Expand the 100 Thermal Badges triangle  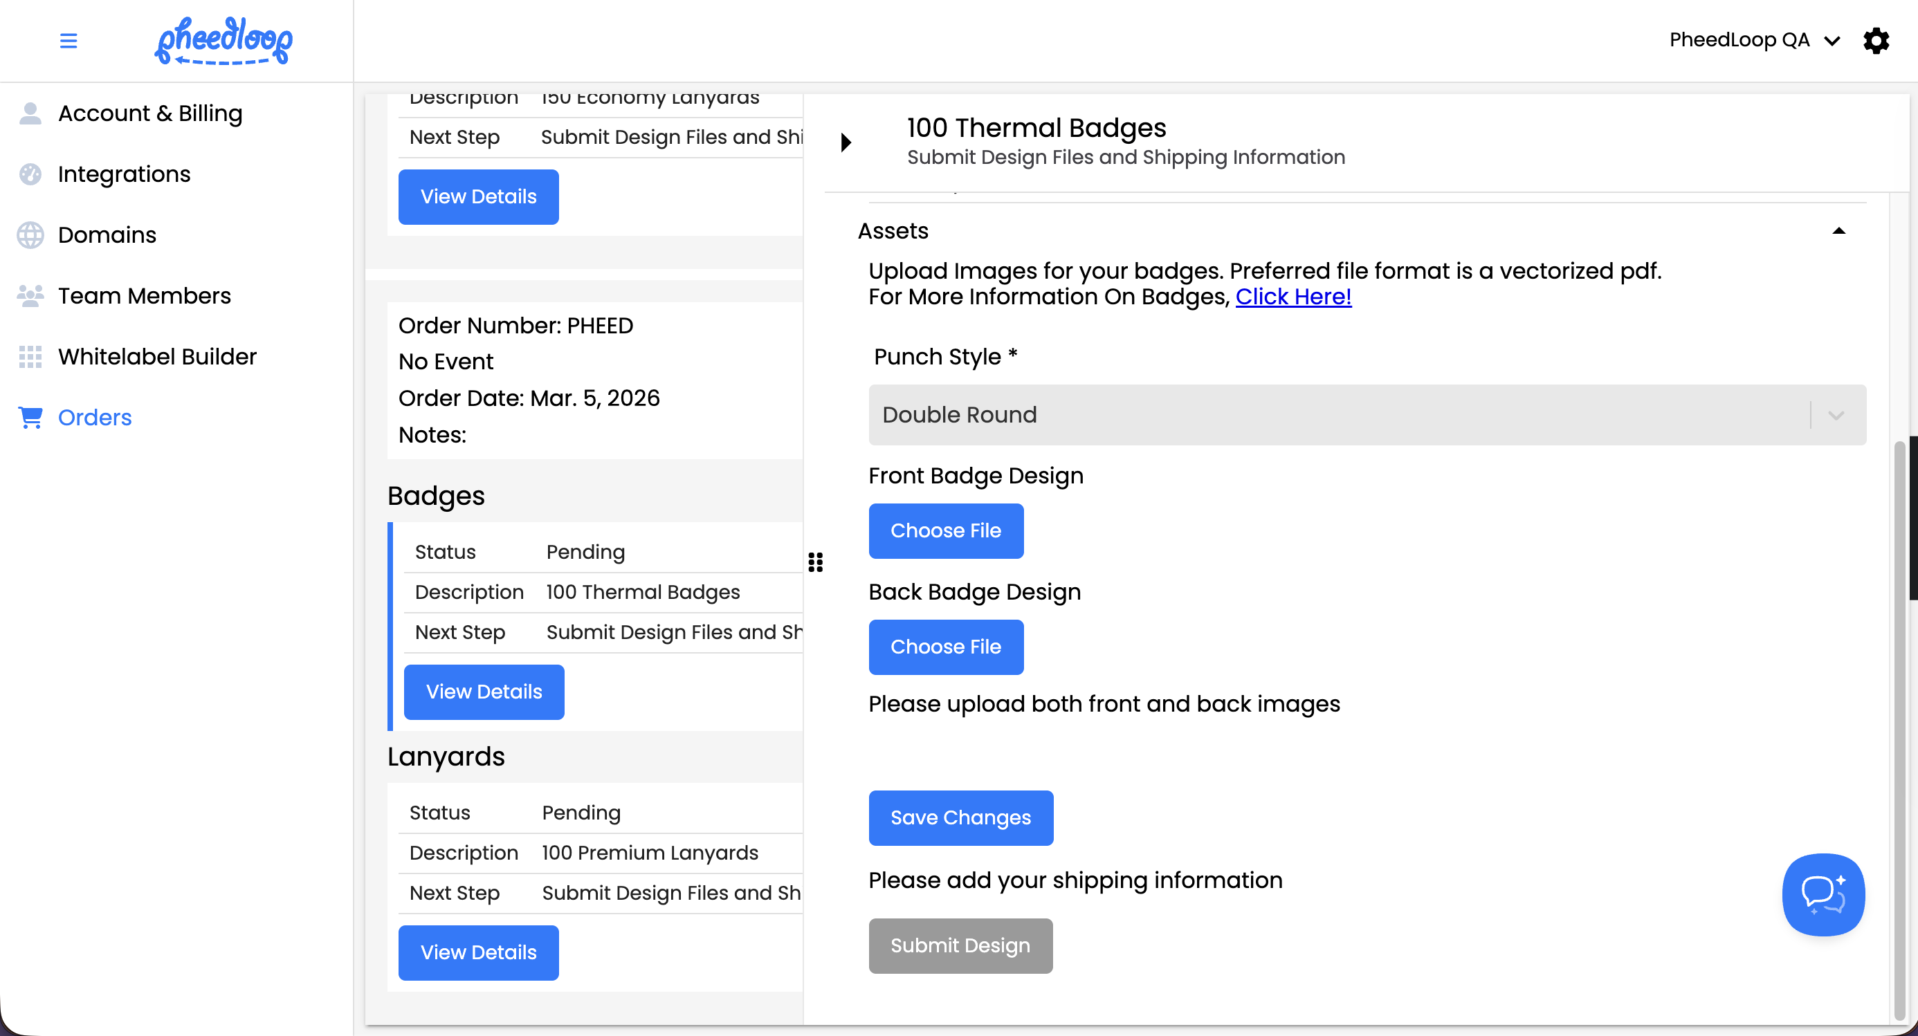point(846,142)
